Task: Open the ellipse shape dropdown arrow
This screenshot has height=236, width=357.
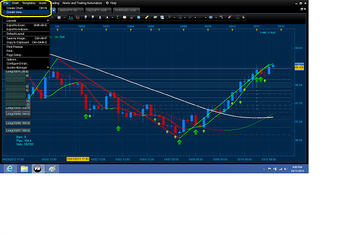Action: point(216,18)
